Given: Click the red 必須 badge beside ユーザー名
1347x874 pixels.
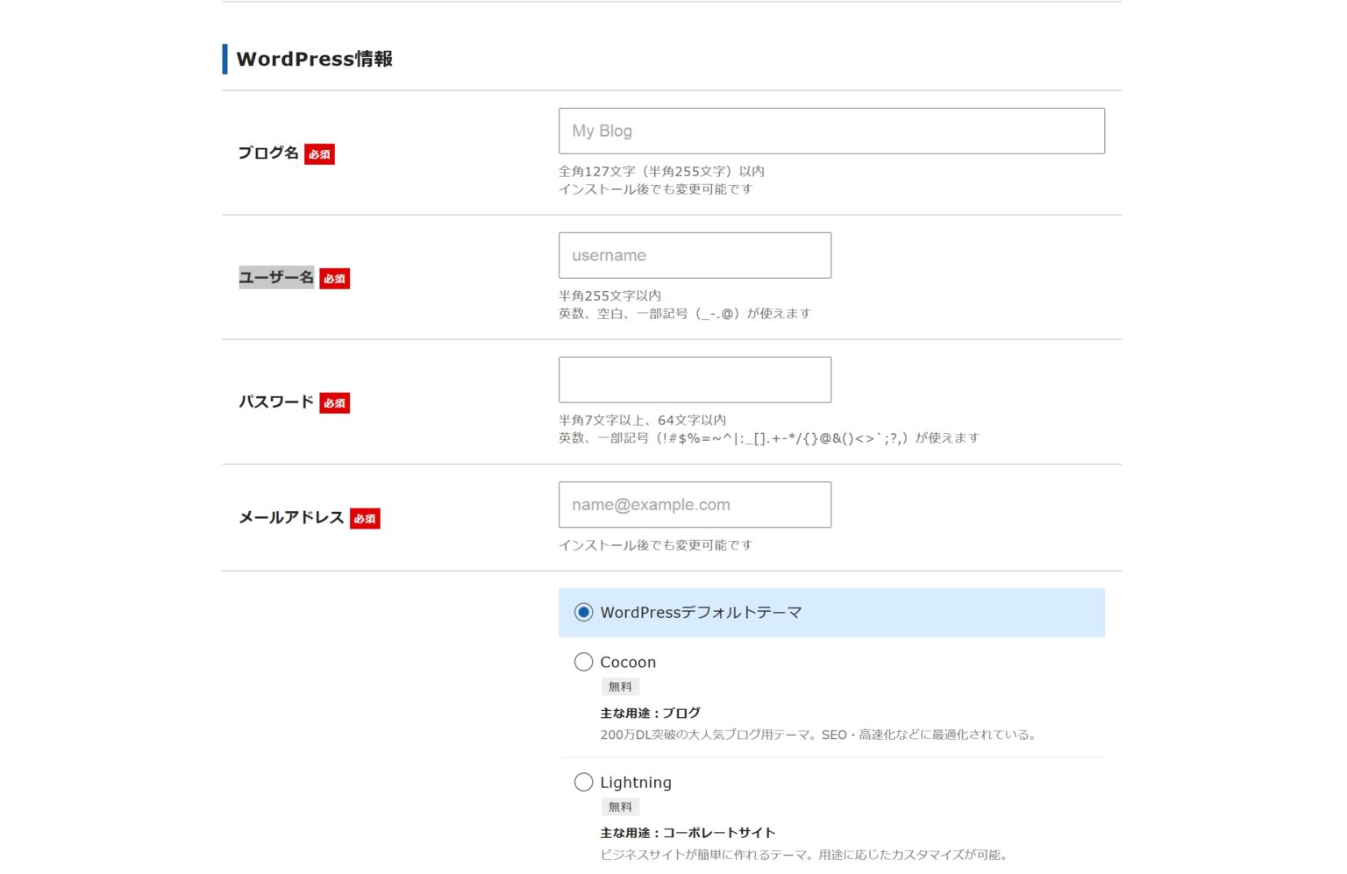Looking at the screenshot, I should (334, 279).
